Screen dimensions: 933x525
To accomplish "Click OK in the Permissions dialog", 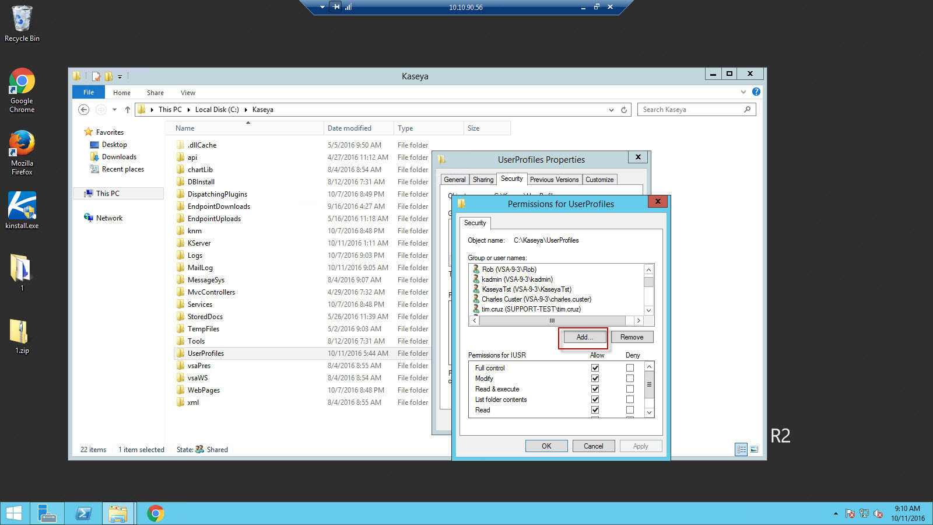I will pyautogui.click(x=546, y=446).
